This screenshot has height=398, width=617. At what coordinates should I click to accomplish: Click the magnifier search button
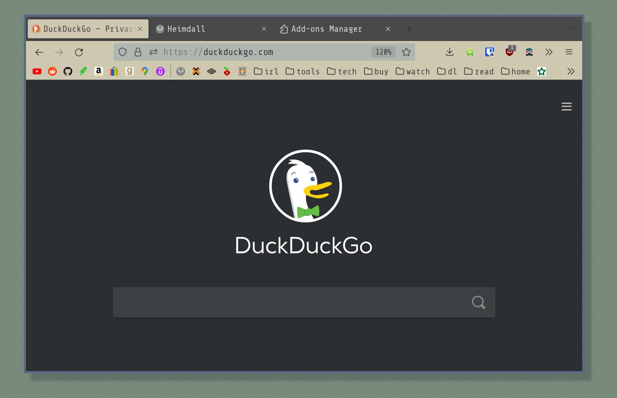point(479,302)
